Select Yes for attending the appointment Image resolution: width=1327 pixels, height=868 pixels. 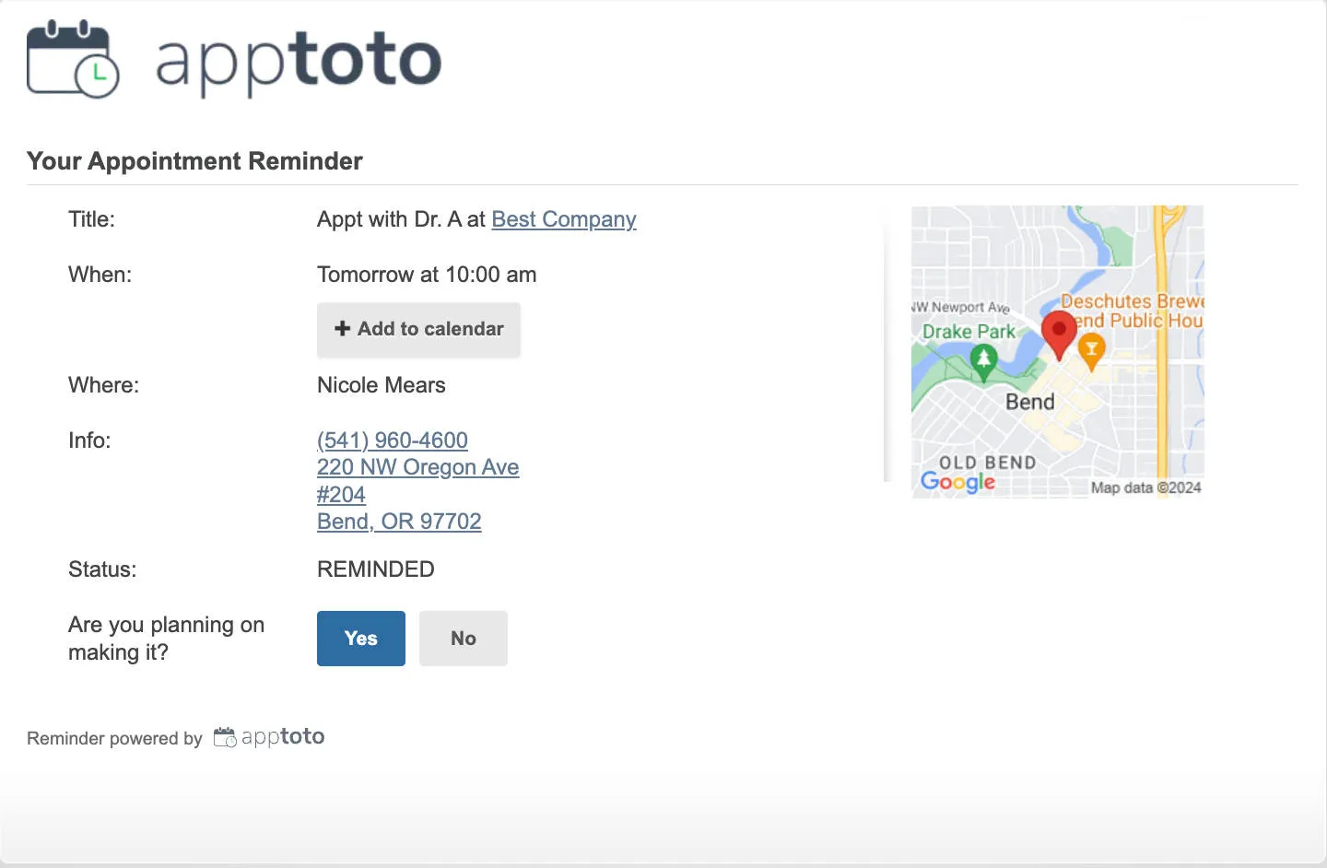(x=360, y=638)
